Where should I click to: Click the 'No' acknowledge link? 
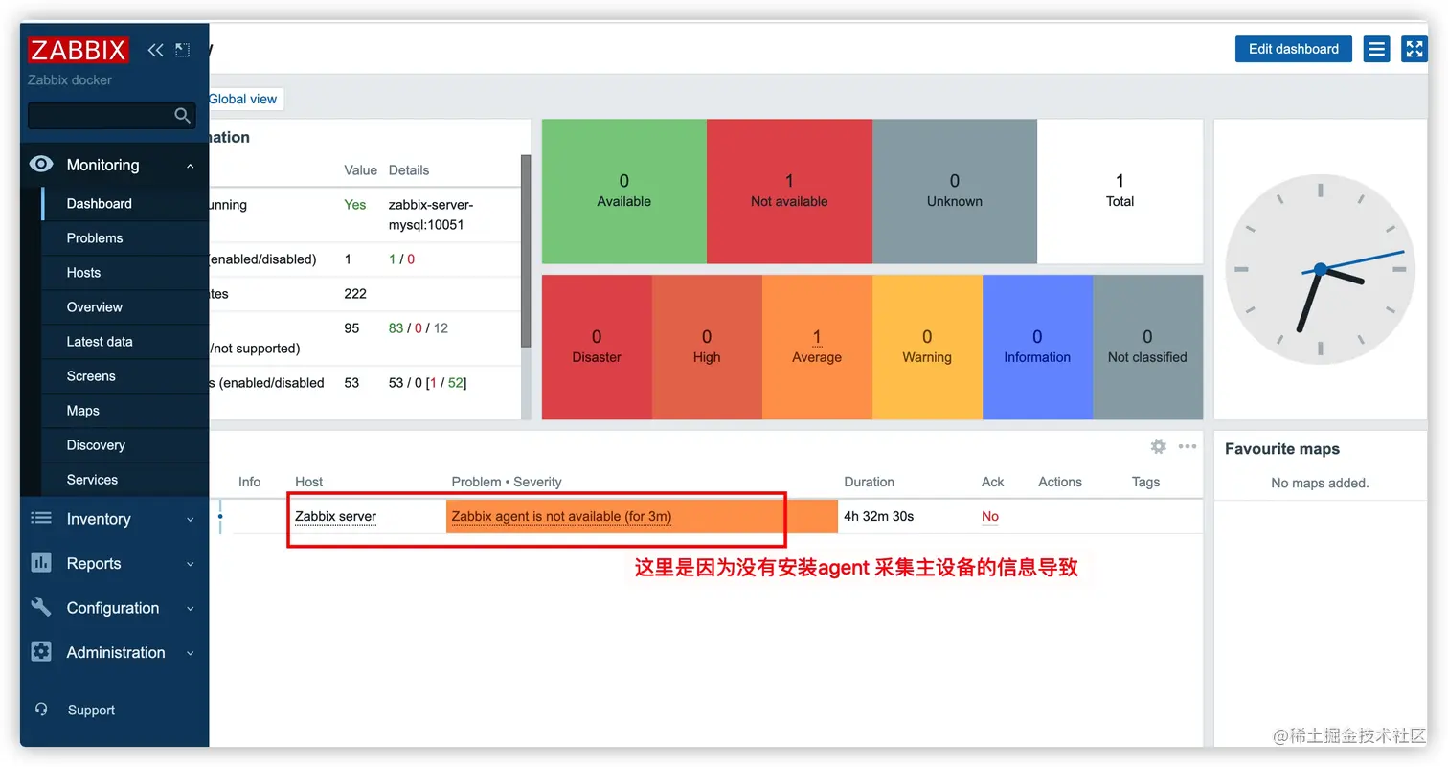pyautogui.click(x=990, y=516)
